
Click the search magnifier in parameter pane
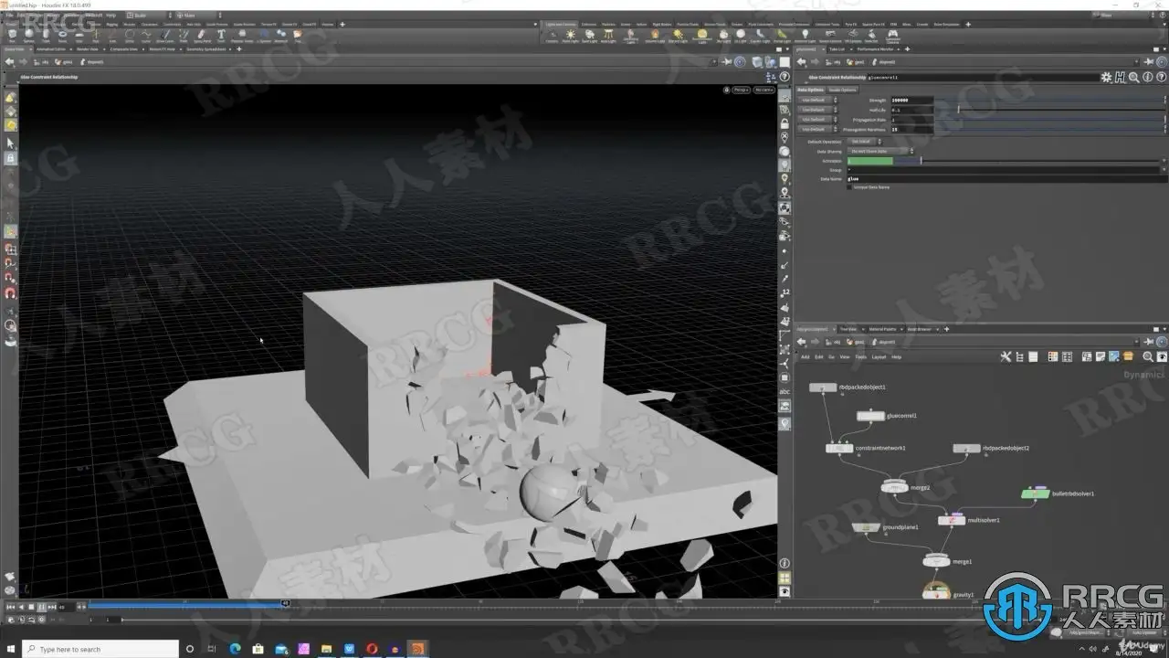coord(1133,79)
